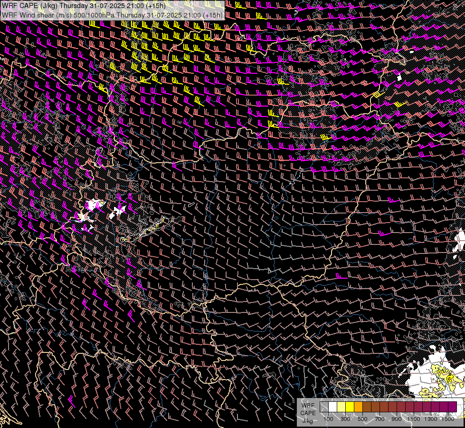Click the WRF label in the legend box
The height and width of the screenshot is (428, 465).
[x=308, y=406]
